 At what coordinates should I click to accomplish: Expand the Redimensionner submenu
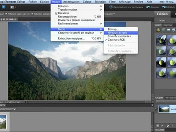77,23
